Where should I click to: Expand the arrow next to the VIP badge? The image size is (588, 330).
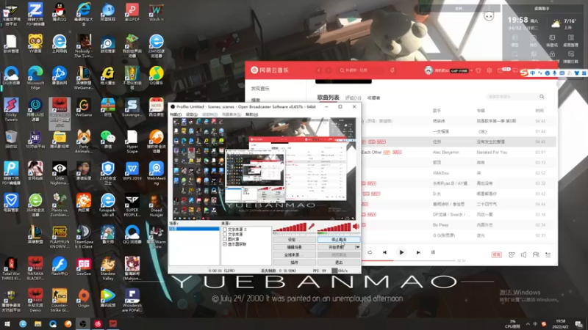471,70
